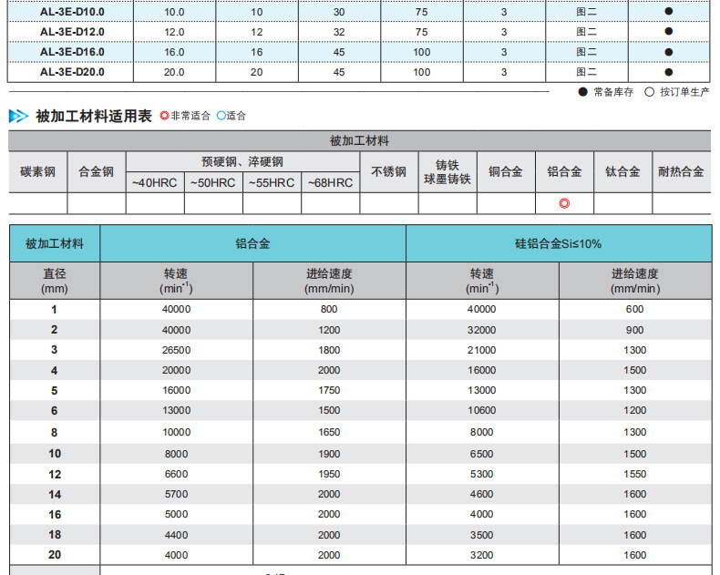The width and height of the screenshot is (720, 575).
Task: Click the blue double-arrow icon beside 被加工材料适用表
Action: tap(18, 116)
